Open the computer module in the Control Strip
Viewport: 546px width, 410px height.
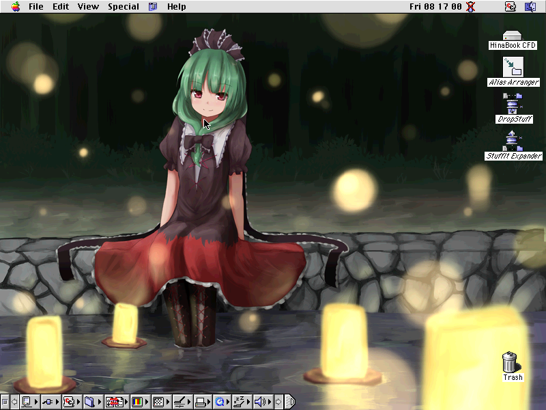pyautogui.click(x=29, y=402)
